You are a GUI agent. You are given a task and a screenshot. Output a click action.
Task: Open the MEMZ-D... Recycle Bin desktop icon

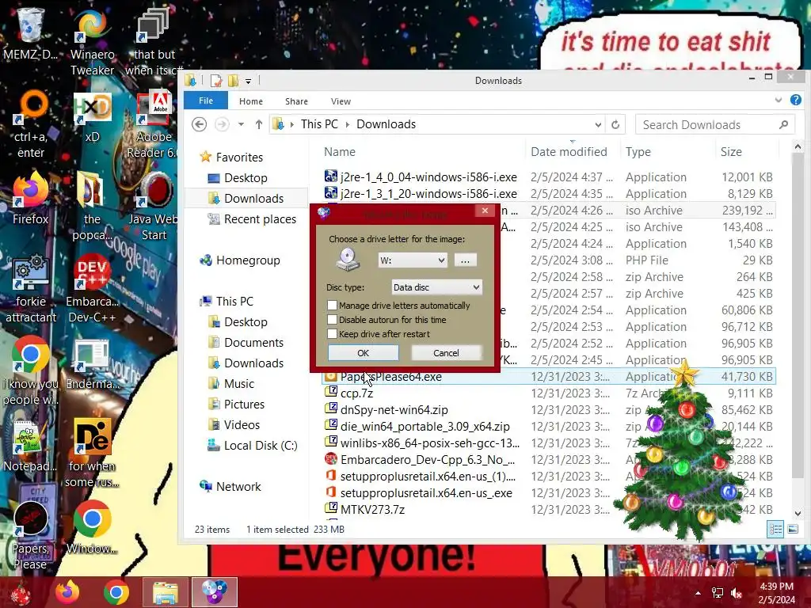click(30, 33)
